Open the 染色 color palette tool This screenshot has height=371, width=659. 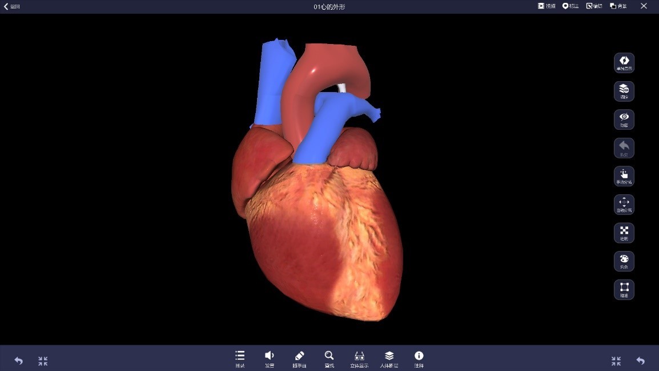624,261
